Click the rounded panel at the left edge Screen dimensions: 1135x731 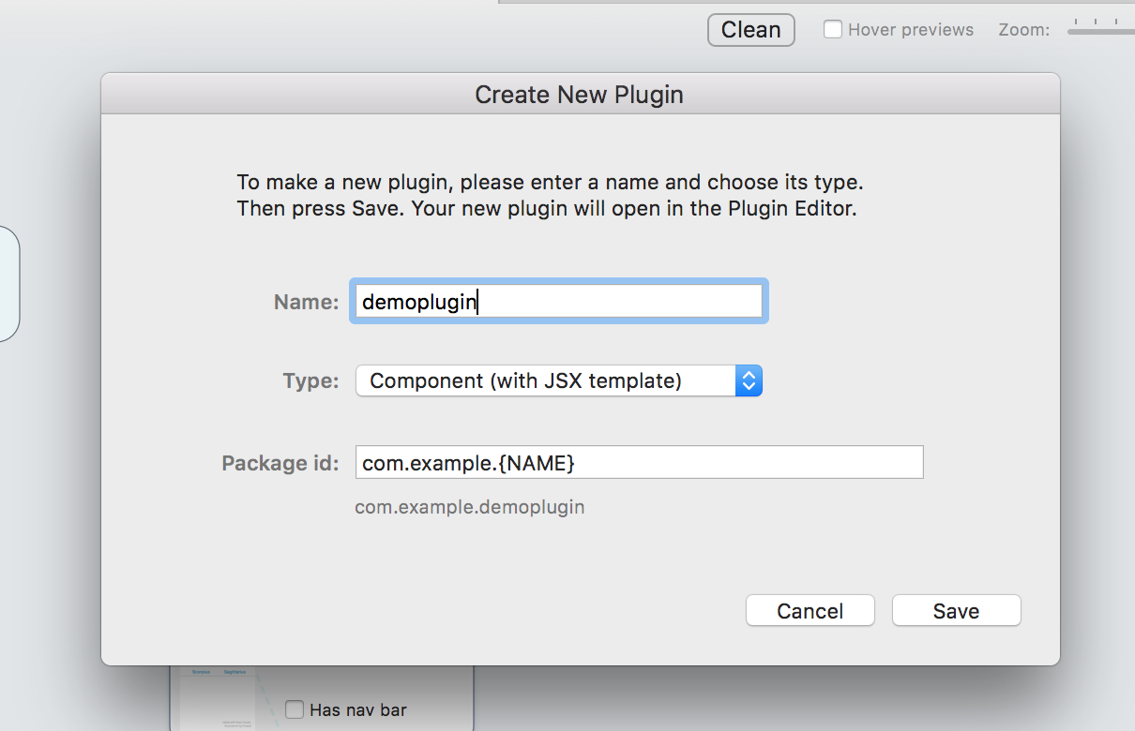(8, 283)
